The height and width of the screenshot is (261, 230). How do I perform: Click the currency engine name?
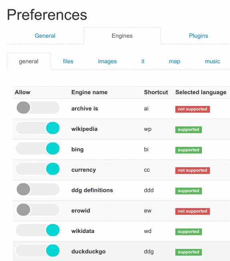(x=84, y=170)
